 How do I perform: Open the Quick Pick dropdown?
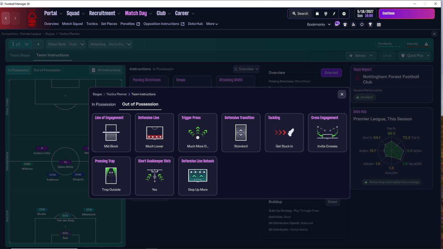pos(415,56)
